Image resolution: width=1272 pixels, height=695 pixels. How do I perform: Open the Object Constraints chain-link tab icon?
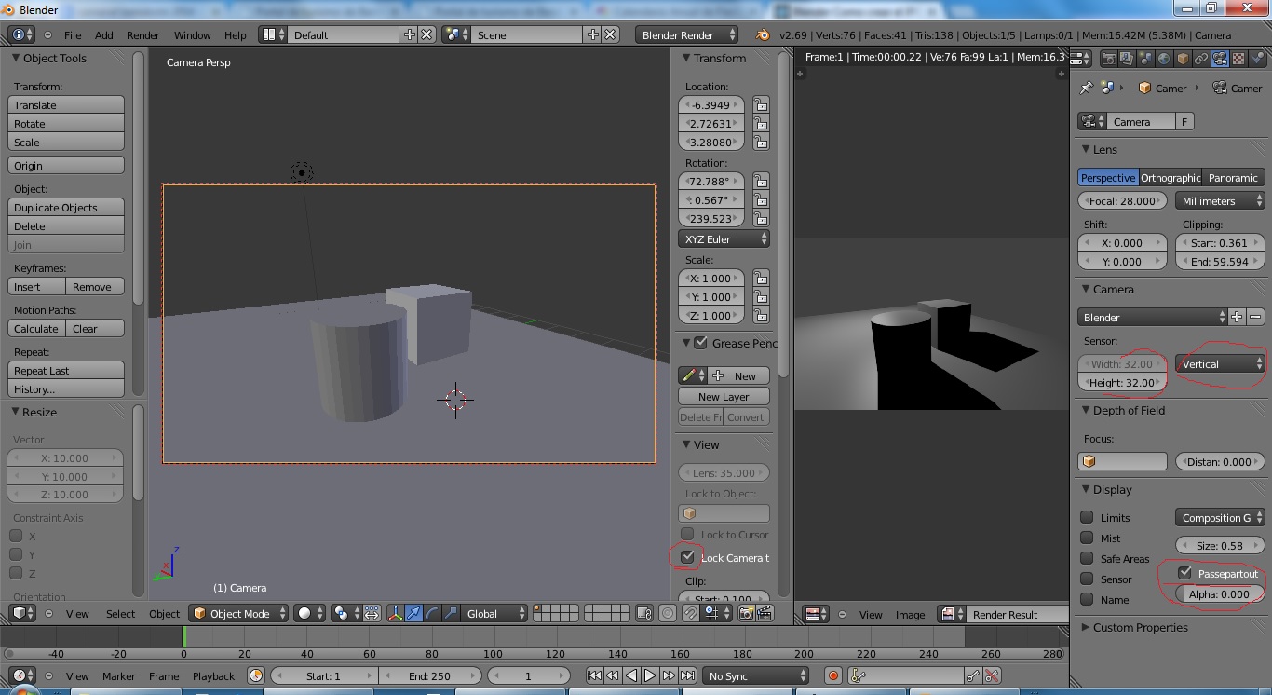(1201, 59)
